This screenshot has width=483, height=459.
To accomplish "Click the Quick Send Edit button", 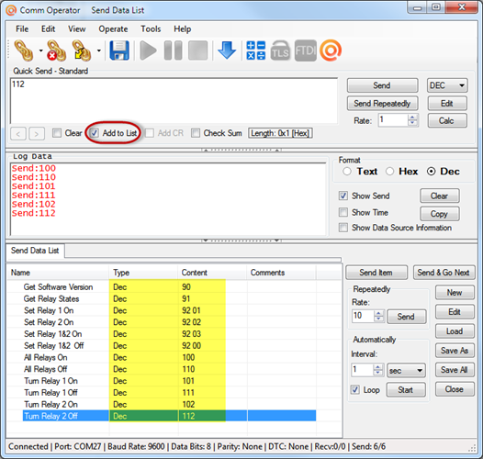I will (447, 103).
